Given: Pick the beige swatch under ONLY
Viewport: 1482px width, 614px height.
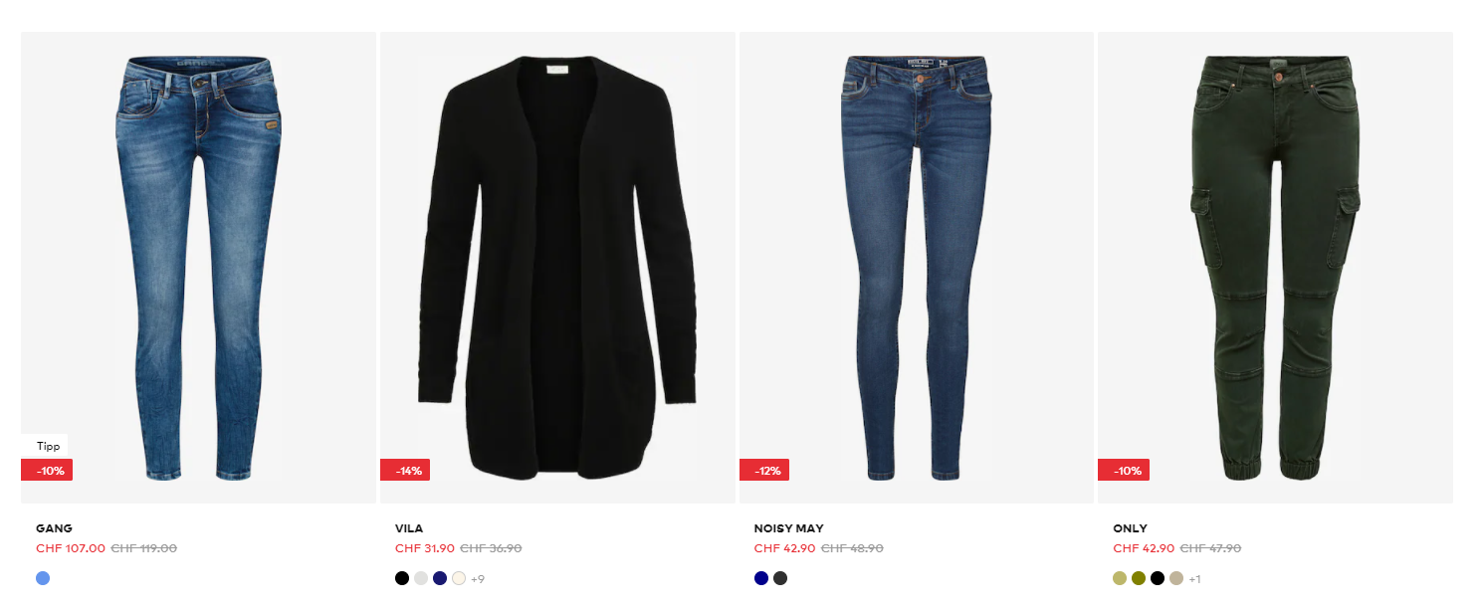Looking at the screenshot, I should [x=1176, y=578].
